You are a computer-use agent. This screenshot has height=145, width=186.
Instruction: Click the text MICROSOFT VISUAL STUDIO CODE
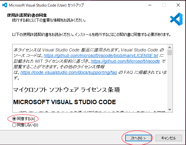click(64, 102)
